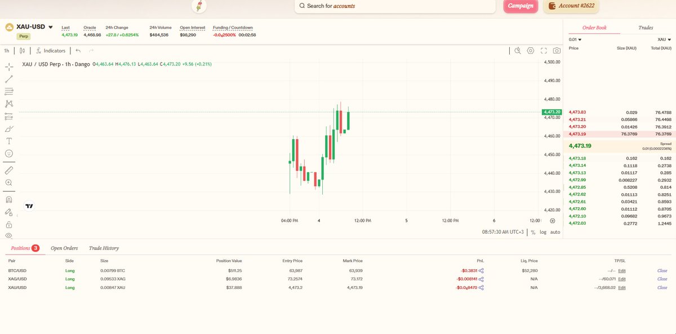Open candlestick chart type selector
The height and width of the screenshot is (334, 676).
(x=23, y=51)
